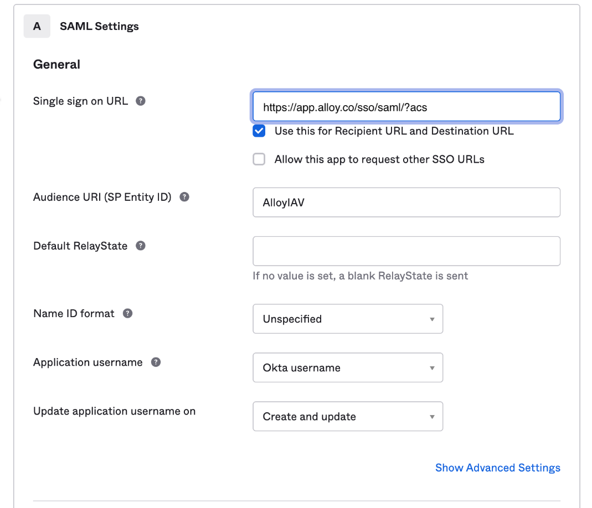Show help for Application username
Screen dimensions: 592x508
pos(156,362)
